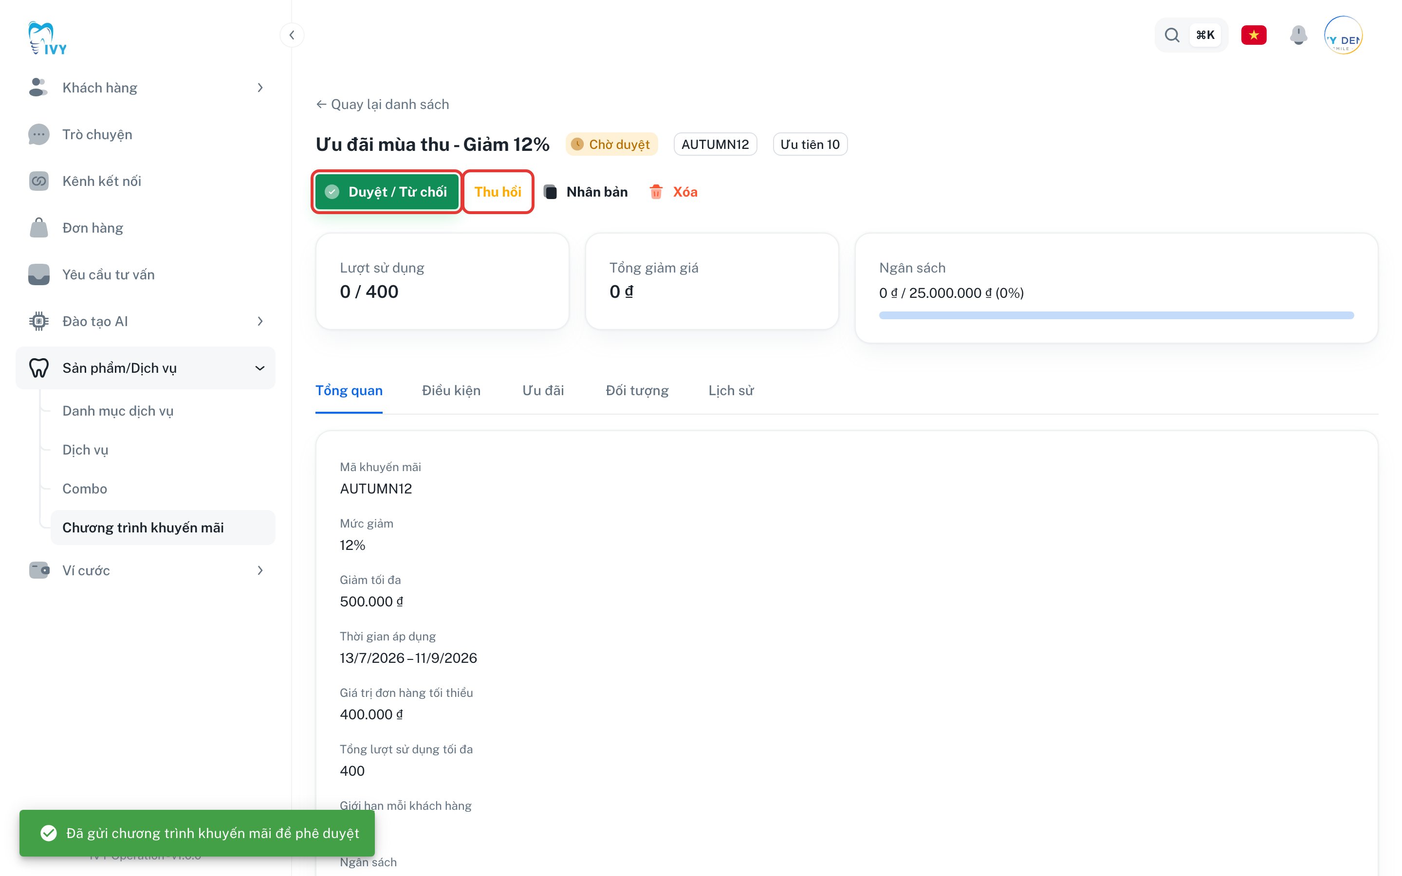Screen dimensions: 1402x876
Task: Click the Tổng giảm giá 0 ₫ value
Action: click(621, 292)
